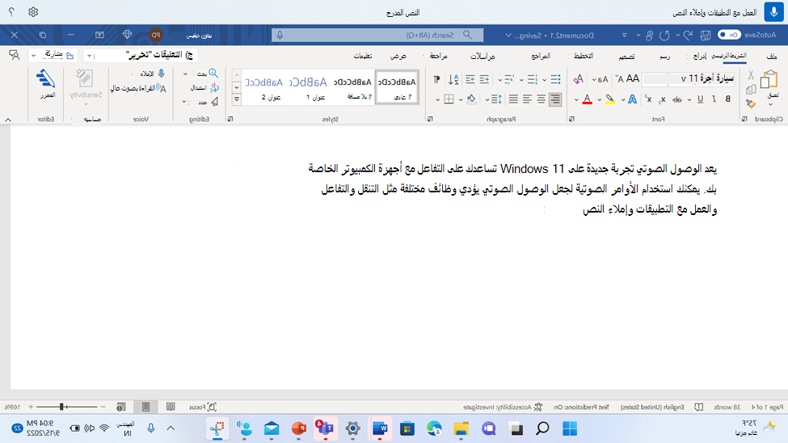The image size is (788, 443).
Task: Open the Paste options dropdown arrow
Action: (x=770, y=104)
